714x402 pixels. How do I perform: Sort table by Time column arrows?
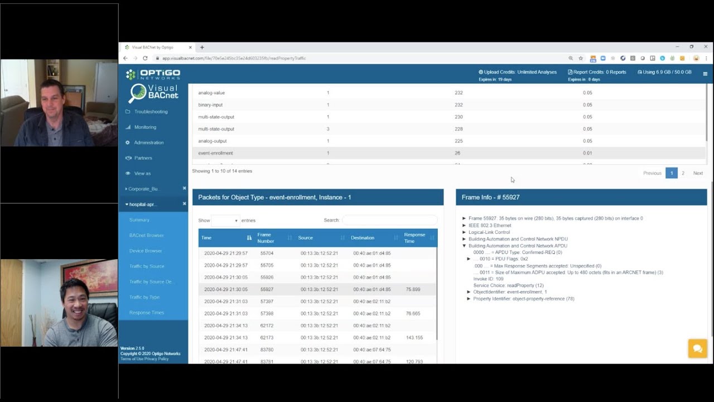point(249,238)
